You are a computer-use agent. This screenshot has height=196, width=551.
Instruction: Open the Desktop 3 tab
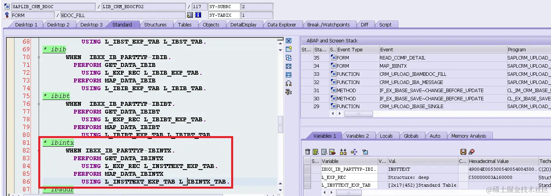91,24
